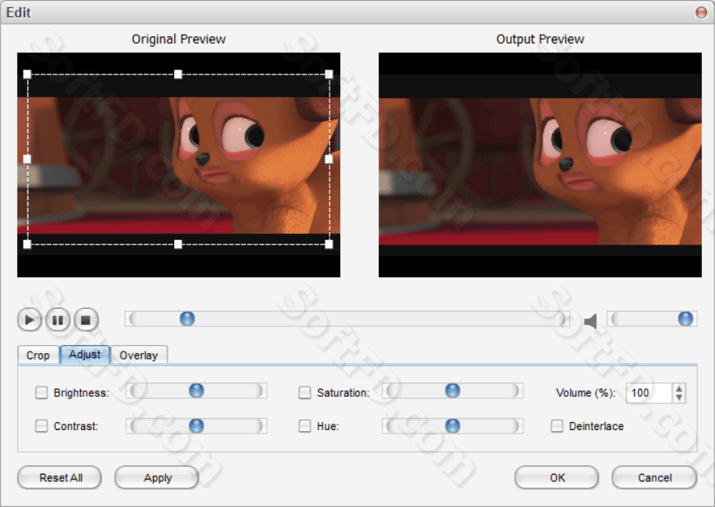
Task: Click the Brightness label text
Action: [81, 393]
